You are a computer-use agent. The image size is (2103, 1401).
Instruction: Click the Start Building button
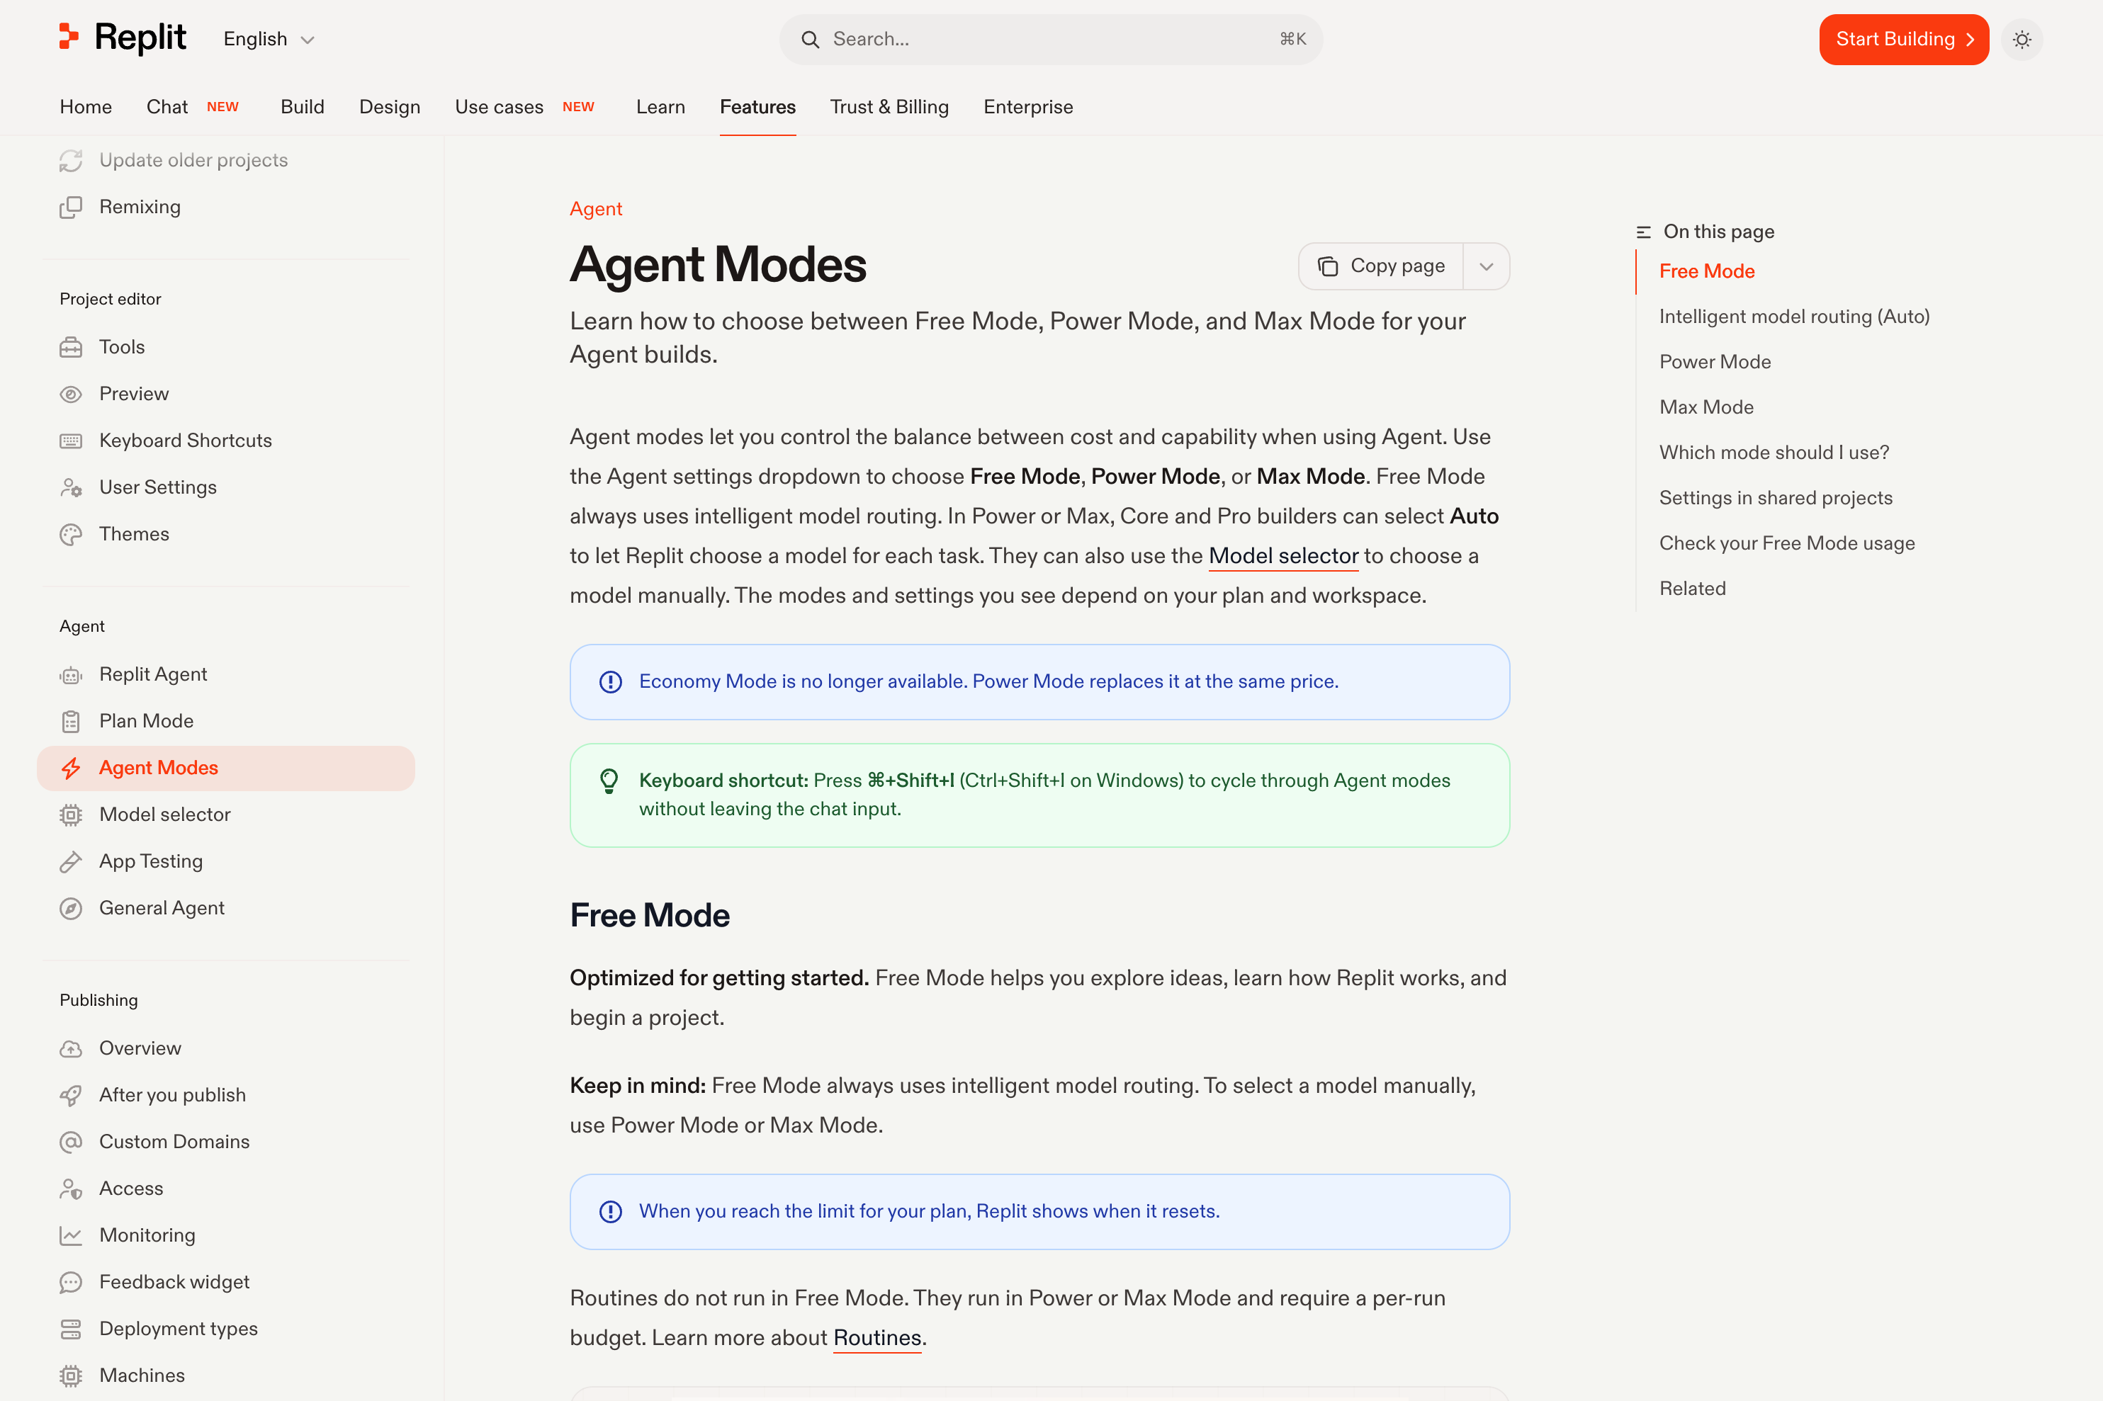tap(1904, 40)
